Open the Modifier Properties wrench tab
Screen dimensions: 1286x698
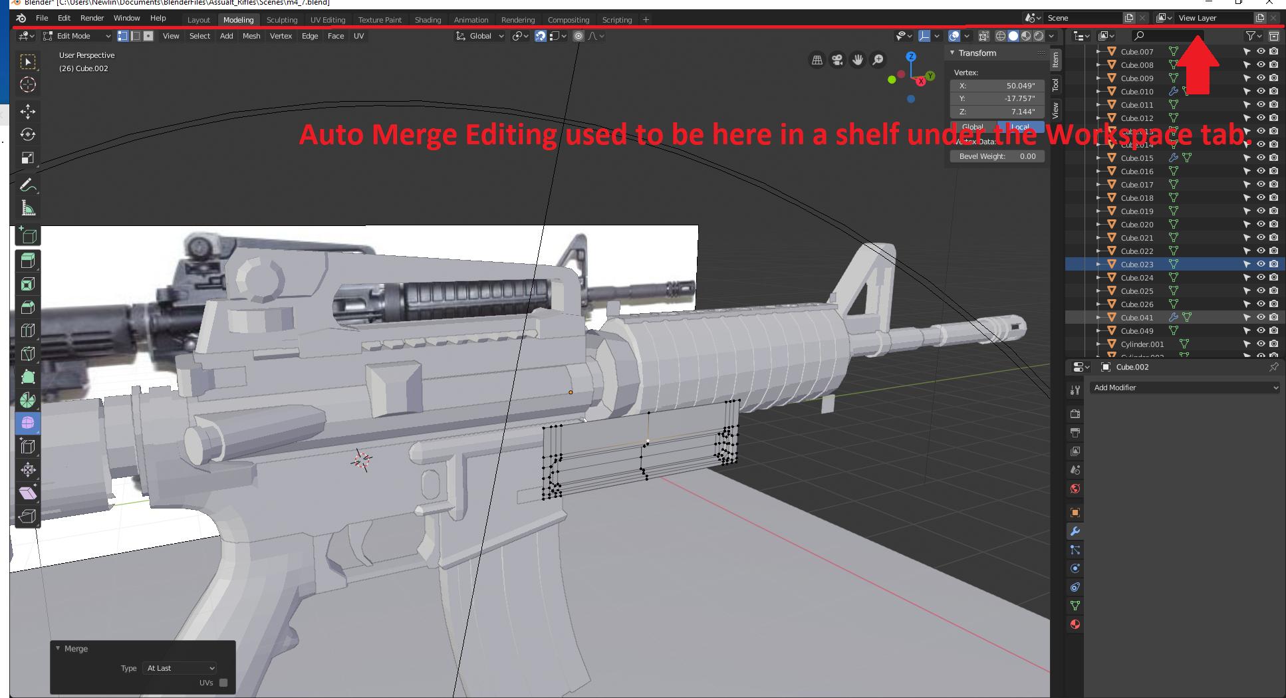point(1075,531)
